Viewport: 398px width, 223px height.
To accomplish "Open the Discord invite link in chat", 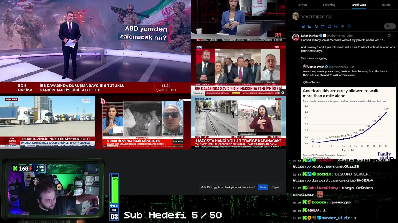I will (333, 181).
